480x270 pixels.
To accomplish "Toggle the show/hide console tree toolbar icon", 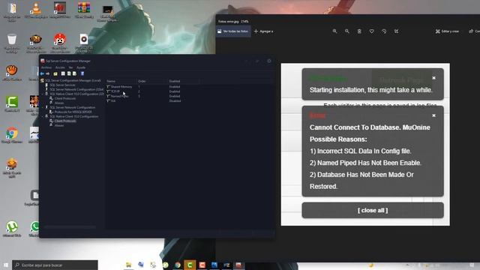I will 63,73.
